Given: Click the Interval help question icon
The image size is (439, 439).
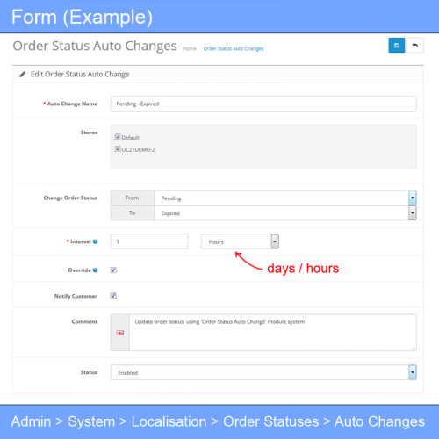Looking at the screenshot, I should point(95,241).
